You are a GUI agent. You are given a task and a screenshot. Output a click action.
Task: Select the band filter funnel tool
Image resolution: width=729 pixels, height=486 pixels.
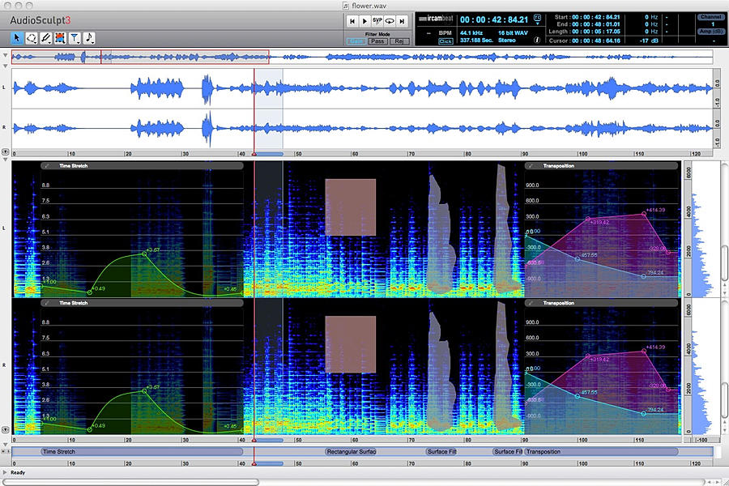click(x=75, y=38)
